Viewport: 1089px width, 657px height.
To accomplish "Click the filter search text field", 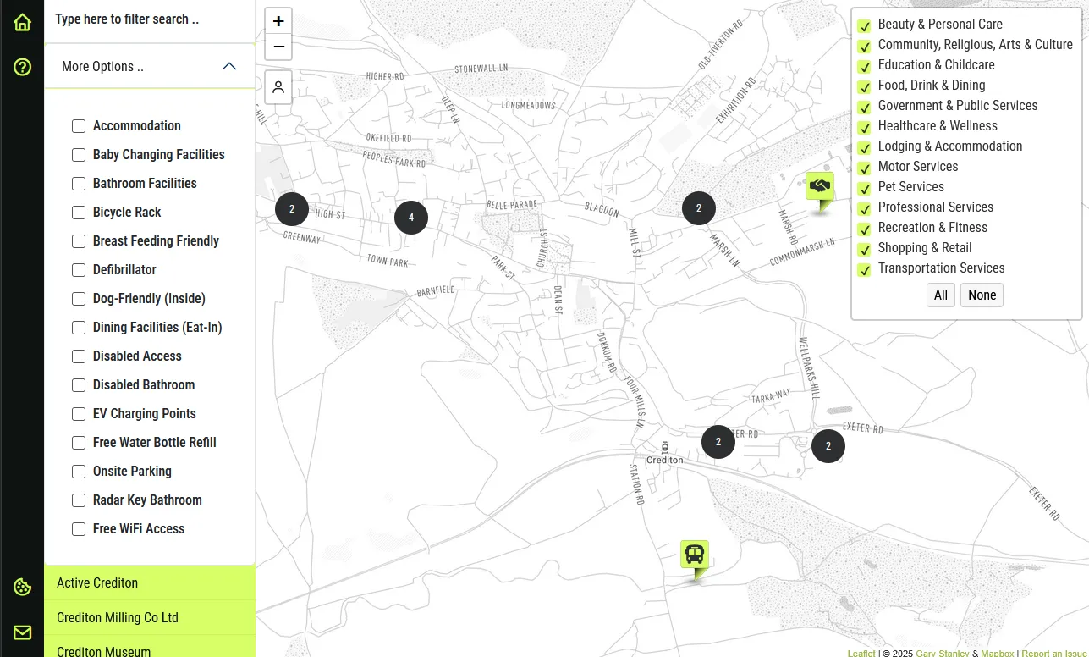I will (x=150, y=19).
